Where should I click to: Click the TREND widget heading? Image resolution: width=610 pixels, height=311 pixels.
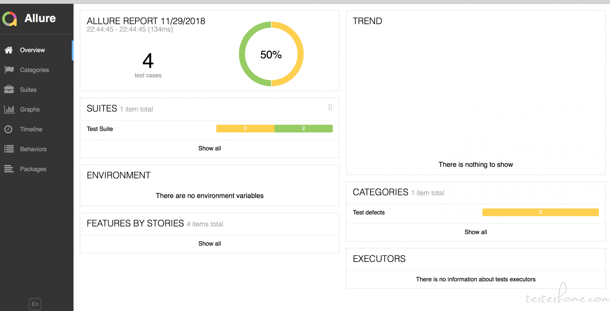click(367, 21)
